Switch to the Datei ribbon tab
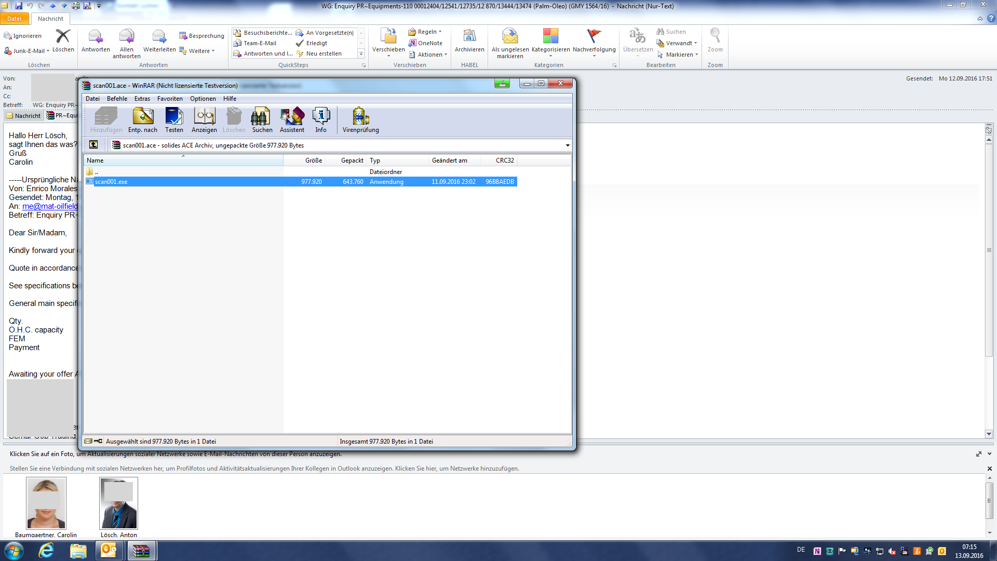 pos(14,19)
